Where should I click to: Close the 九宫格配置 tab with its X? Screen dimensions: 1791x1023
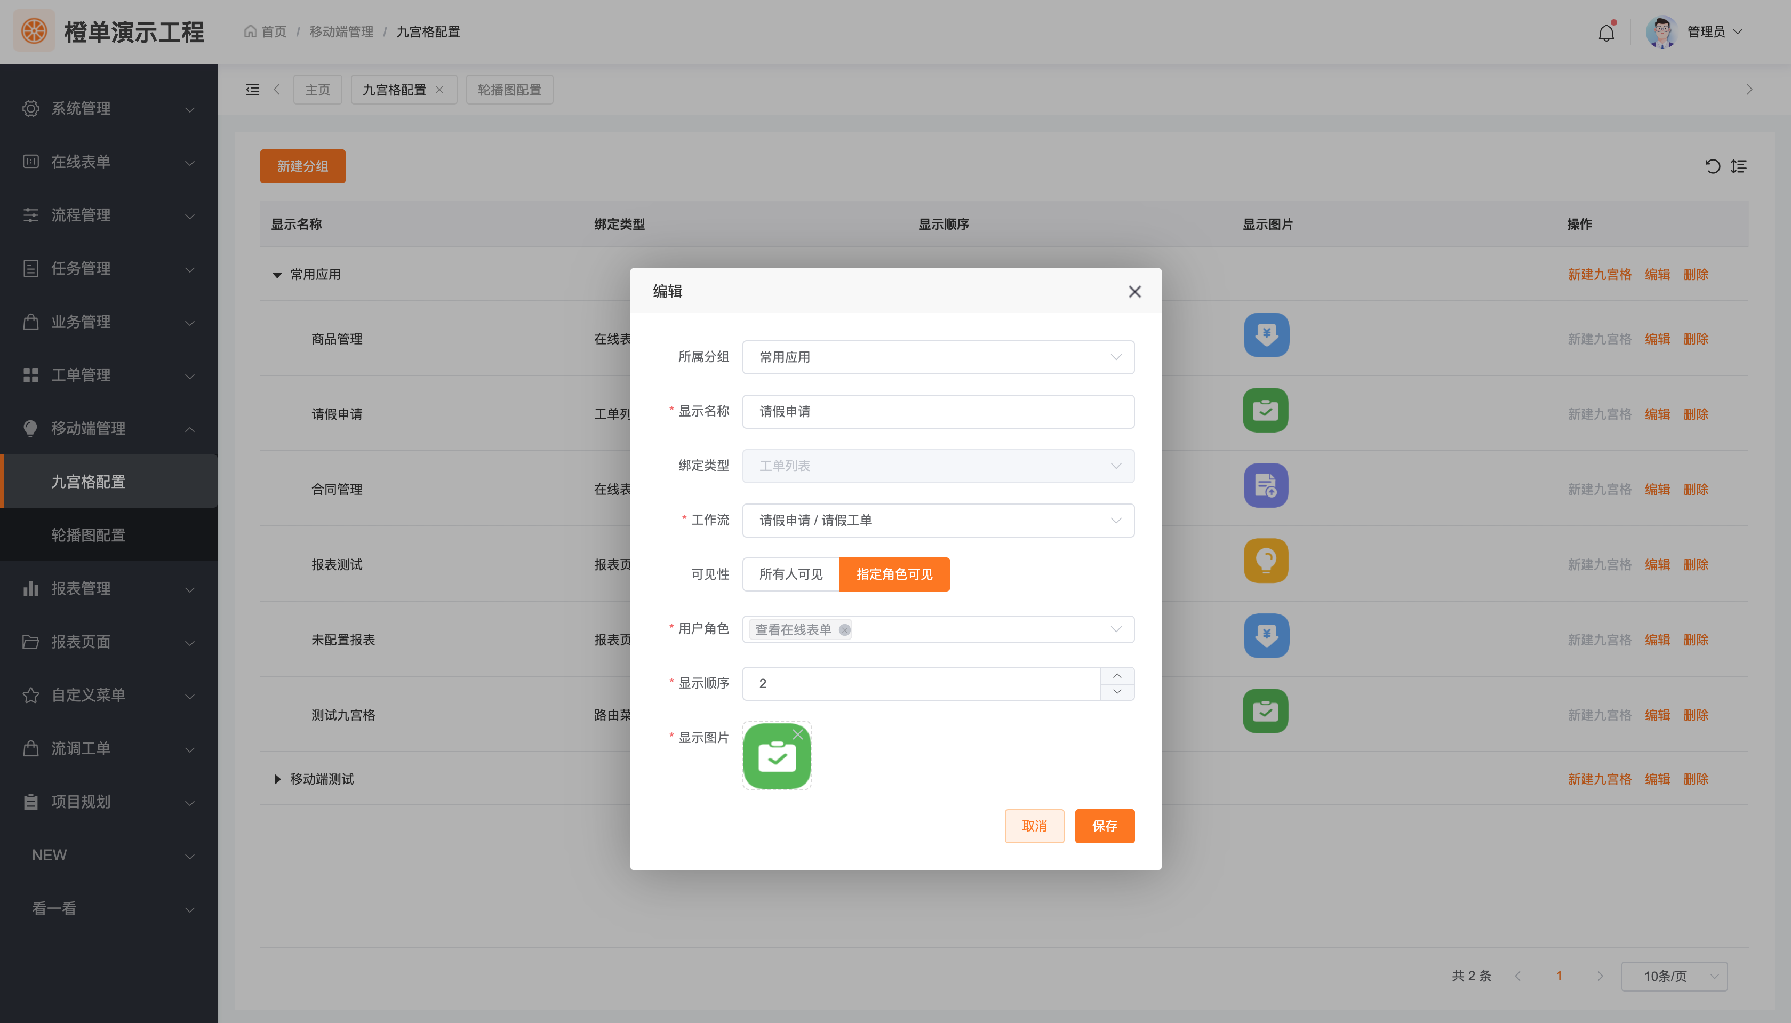click(x=439, y=89)
